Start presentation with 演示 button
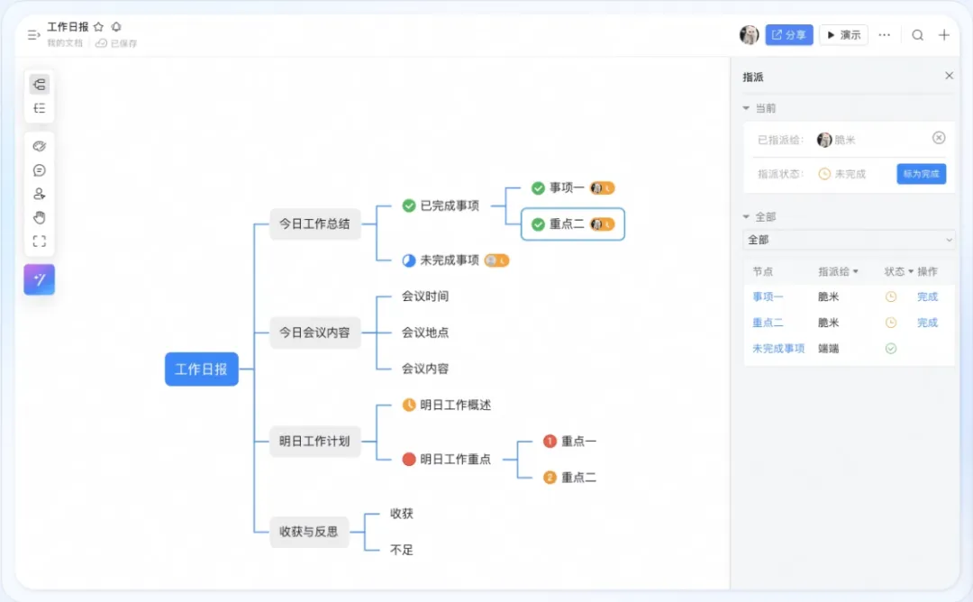This screenshot has width=973, height=602. 843,35
